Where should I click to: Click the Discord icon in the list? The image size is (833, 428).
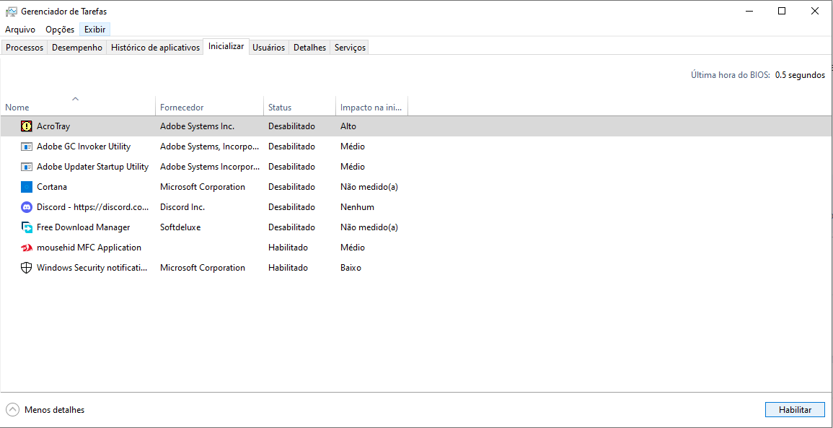(x=27, y=207)
